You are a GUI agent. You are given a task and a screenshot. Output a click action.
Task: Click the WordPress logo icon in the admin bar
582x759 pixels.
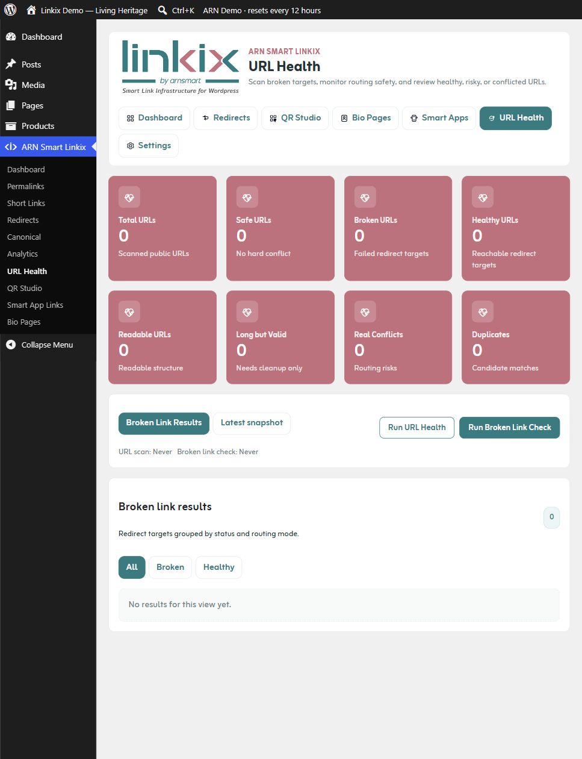(x=10, y=10)
